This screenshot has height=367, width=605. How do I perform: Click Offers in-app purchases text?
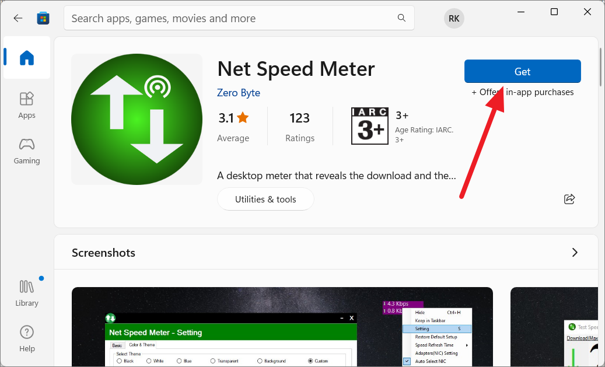pos(522,92)
